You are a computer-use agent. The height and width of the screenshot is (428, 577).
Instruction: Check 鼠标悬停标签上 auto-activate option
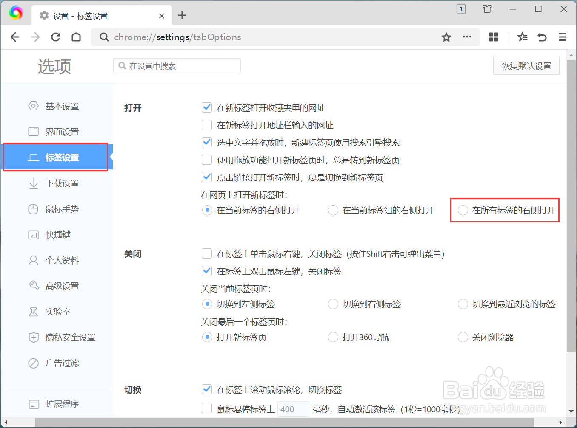pyautogui.click(x=207, y=408)
